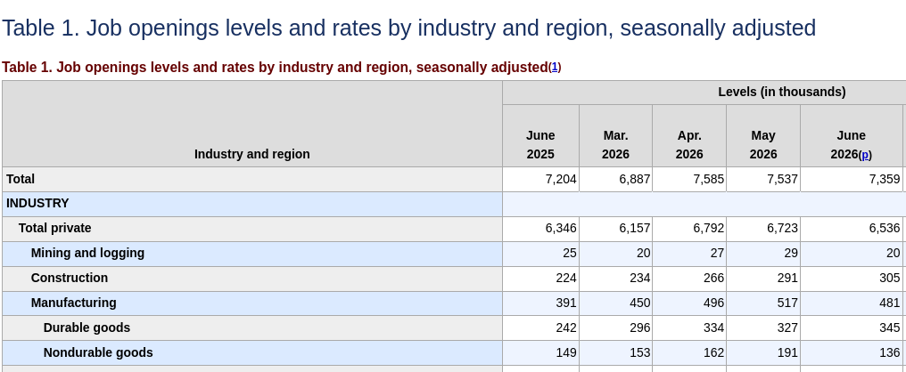The width and height of the screenshot is (906, 372).
Task: Click the Industry and region header
Action: tap(252, 155)
